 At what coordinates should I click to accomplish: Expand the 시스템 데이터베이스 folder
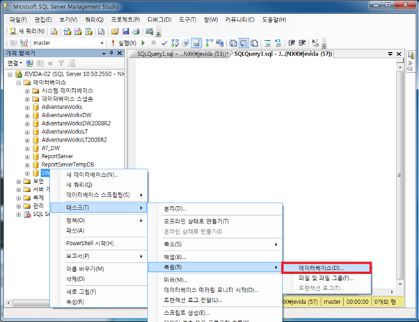(27, 91)
